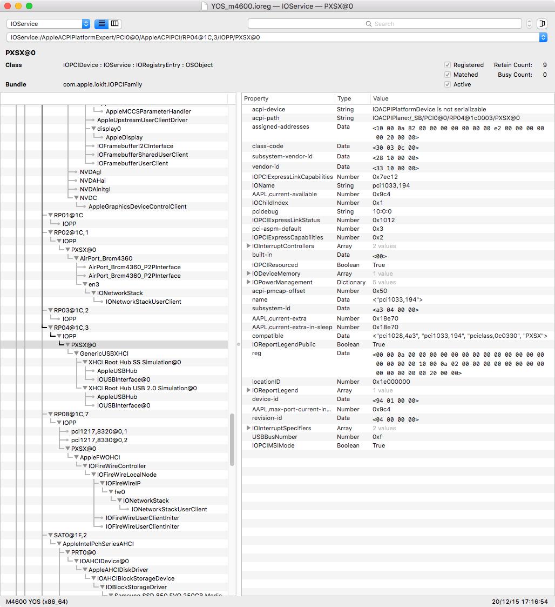This screenshot has height=607, width=555.
Task: Select GenericUSBXHCI in the tree
Action: (104, 353)
